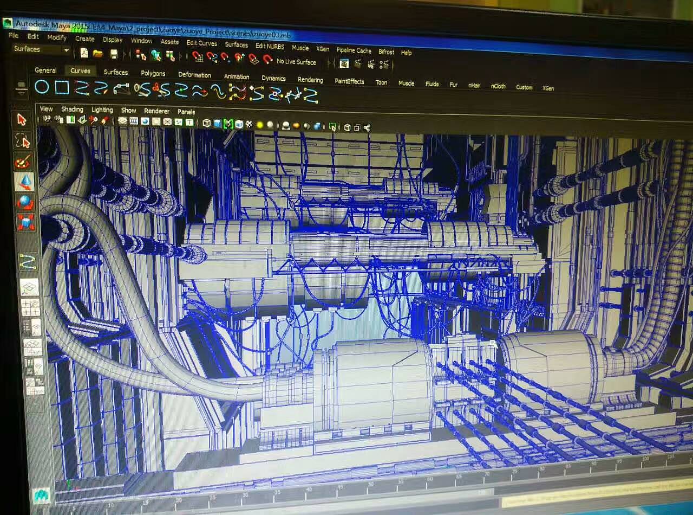Open a scene using the folder icon

[98, 54]
